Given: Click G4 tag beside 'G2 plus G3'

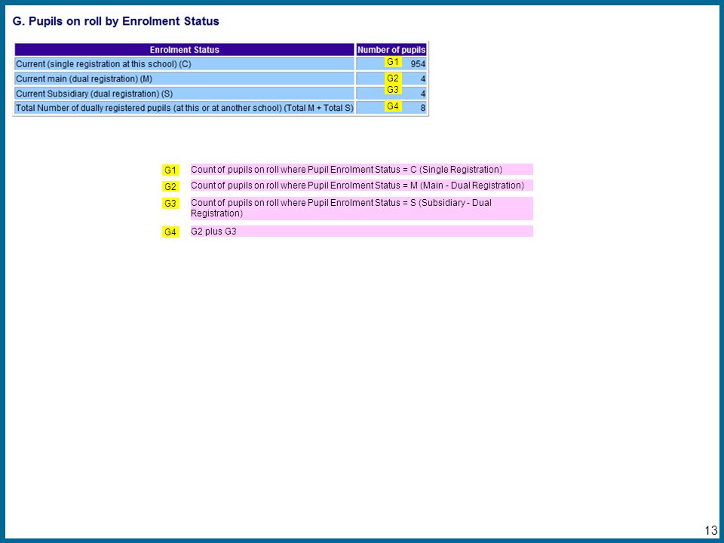Looking at the screenshot, I should click(170, 232).
